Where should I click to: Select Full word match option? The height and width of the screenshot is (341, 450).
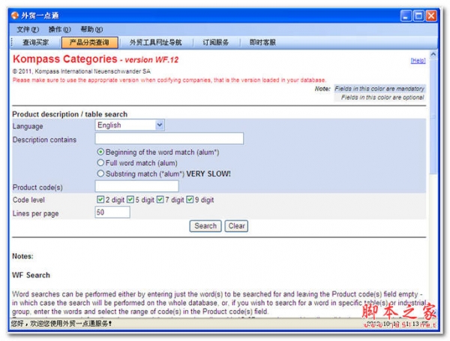pos(100,163)
